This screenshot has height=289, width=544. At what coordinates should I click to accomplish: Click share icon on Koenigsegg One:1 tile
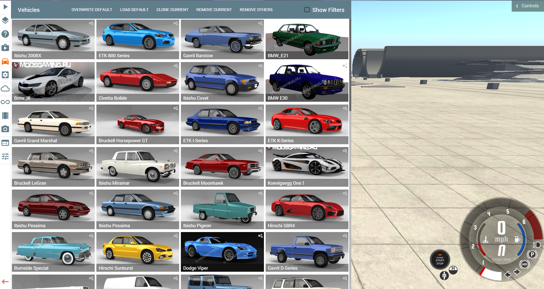click(345, 151)
